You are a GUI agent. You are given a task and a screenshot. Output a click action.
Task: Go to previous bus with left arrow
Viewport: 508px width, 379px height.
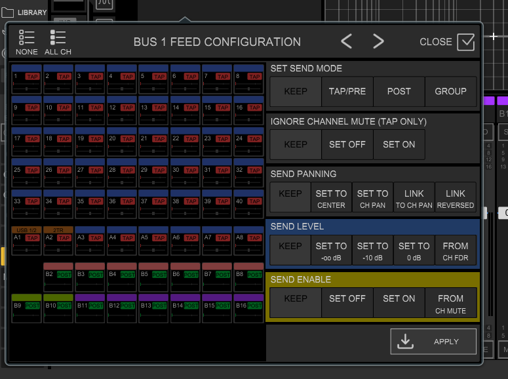click(346, 41)
